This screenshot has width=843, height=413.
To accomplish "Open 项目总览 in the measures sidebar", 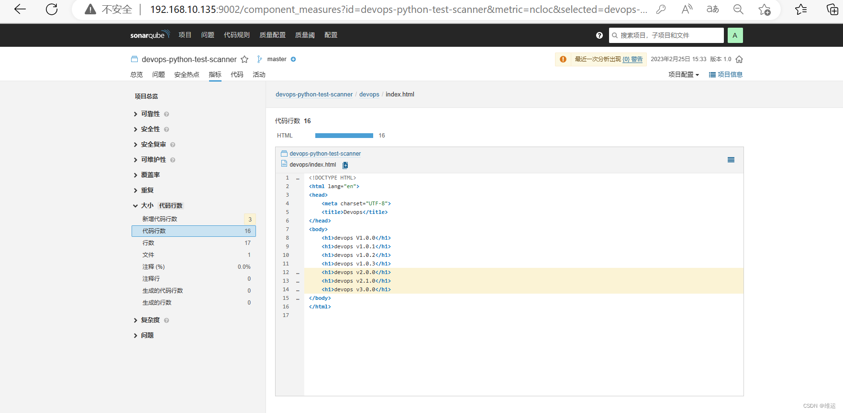I will [146, 96].
